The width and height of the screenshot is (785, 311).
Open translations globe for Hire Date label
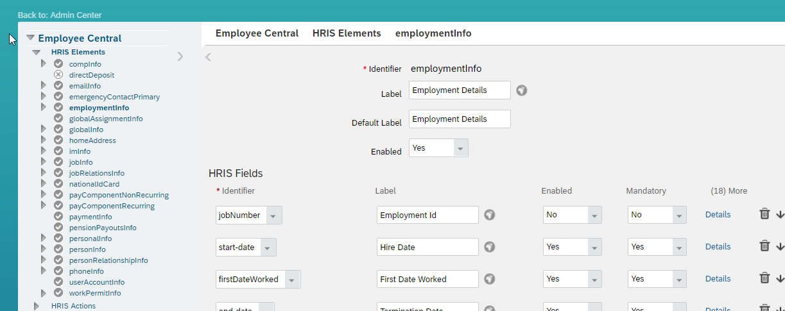[x=490, y=247]
